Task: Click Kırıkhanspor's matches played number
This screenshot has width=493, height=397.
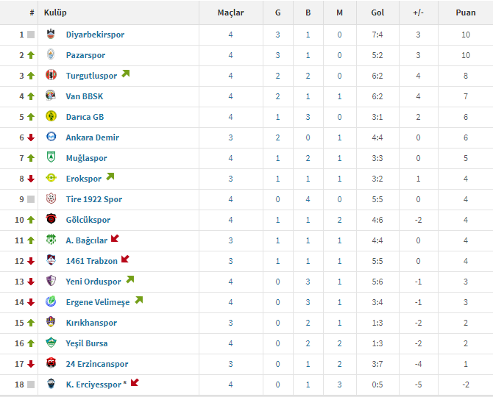Action: click(x=231, y=323)
